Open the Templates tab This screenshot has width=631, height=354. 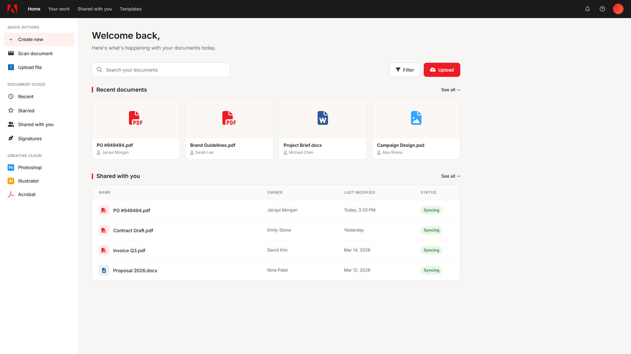131,9
